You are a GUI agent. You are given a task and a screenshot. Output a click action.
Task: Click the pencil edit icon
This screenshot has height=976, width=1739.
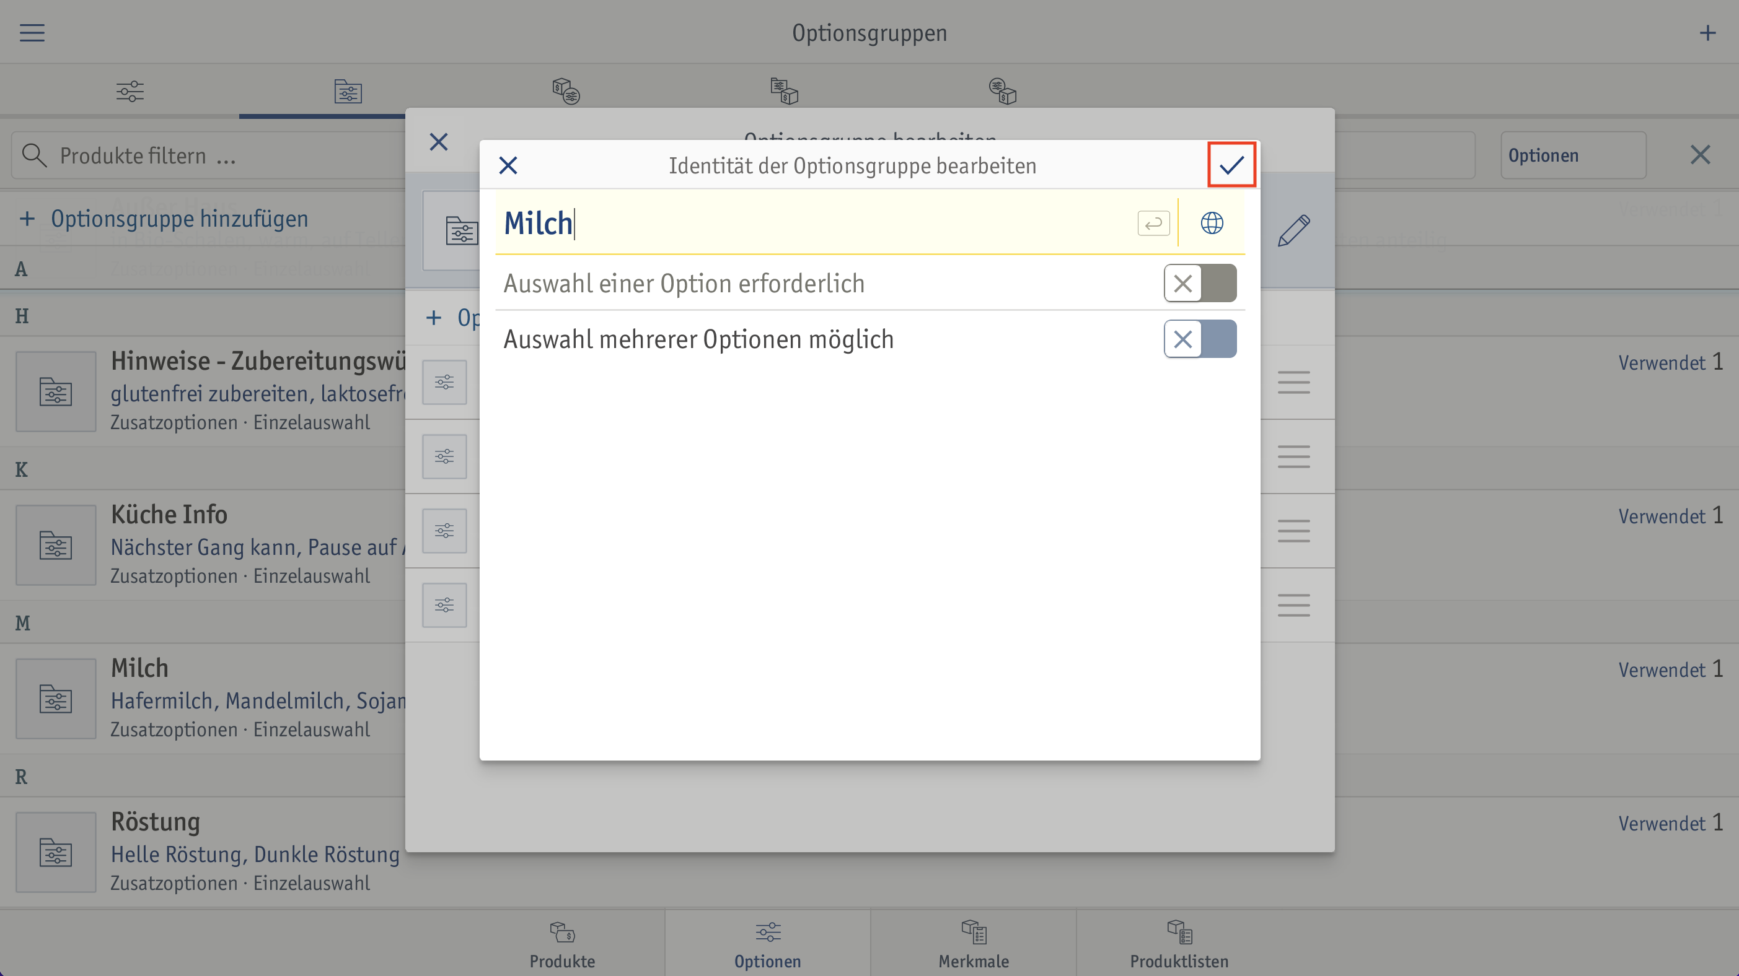pyautogui.click(x=1293, y=230)
